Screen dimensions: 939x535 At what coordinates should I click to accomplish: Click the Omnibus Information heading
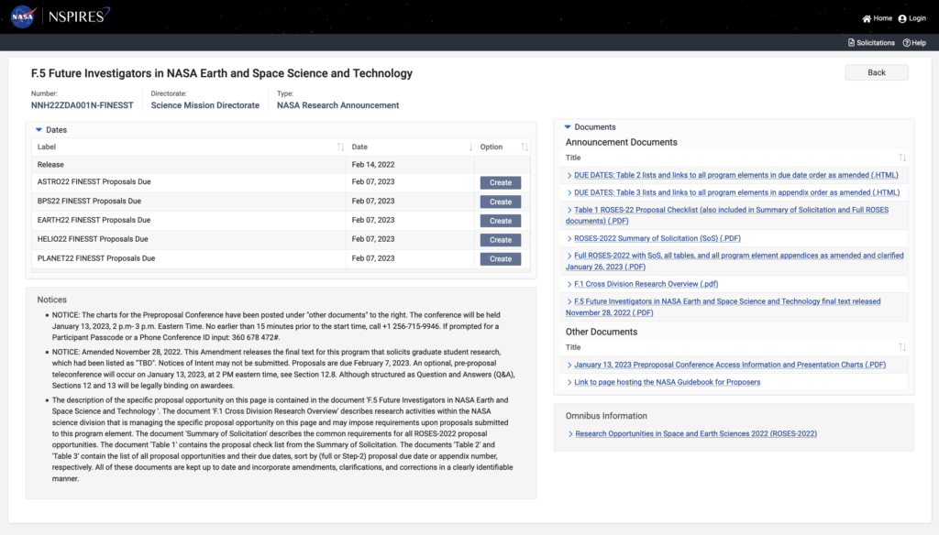click(606, 416)
